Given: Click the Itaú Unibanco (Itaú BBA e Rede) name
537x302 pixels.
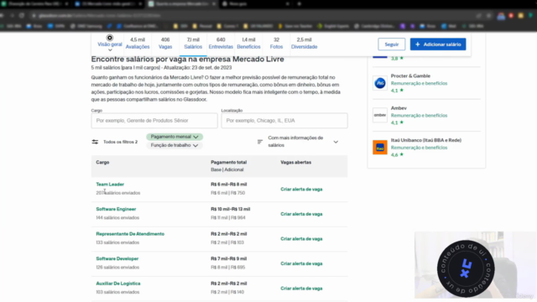Looking at the screenshot, I should click(x=426, y=140).
